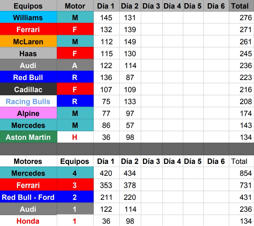
Task: Click Mercedes team Día 2 value 57
Action: tap(130, 125)
